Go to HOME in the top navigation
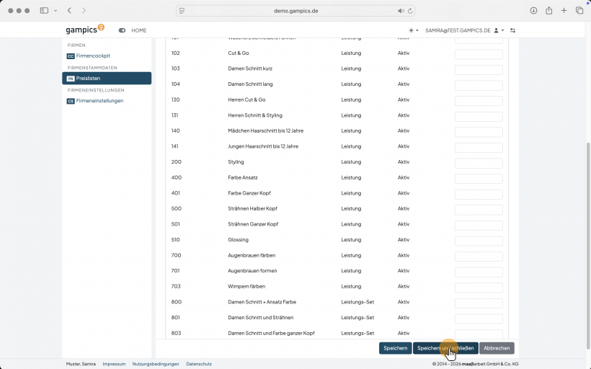591x369 pixels. [x=138, y=30]
